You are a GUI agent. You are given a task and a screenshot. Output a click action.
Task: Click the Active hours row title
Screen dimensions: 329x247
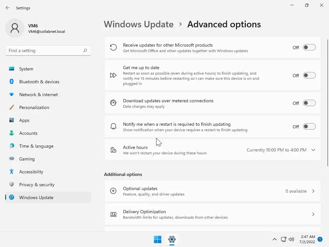pyautogui.click(x=135, y=147)
